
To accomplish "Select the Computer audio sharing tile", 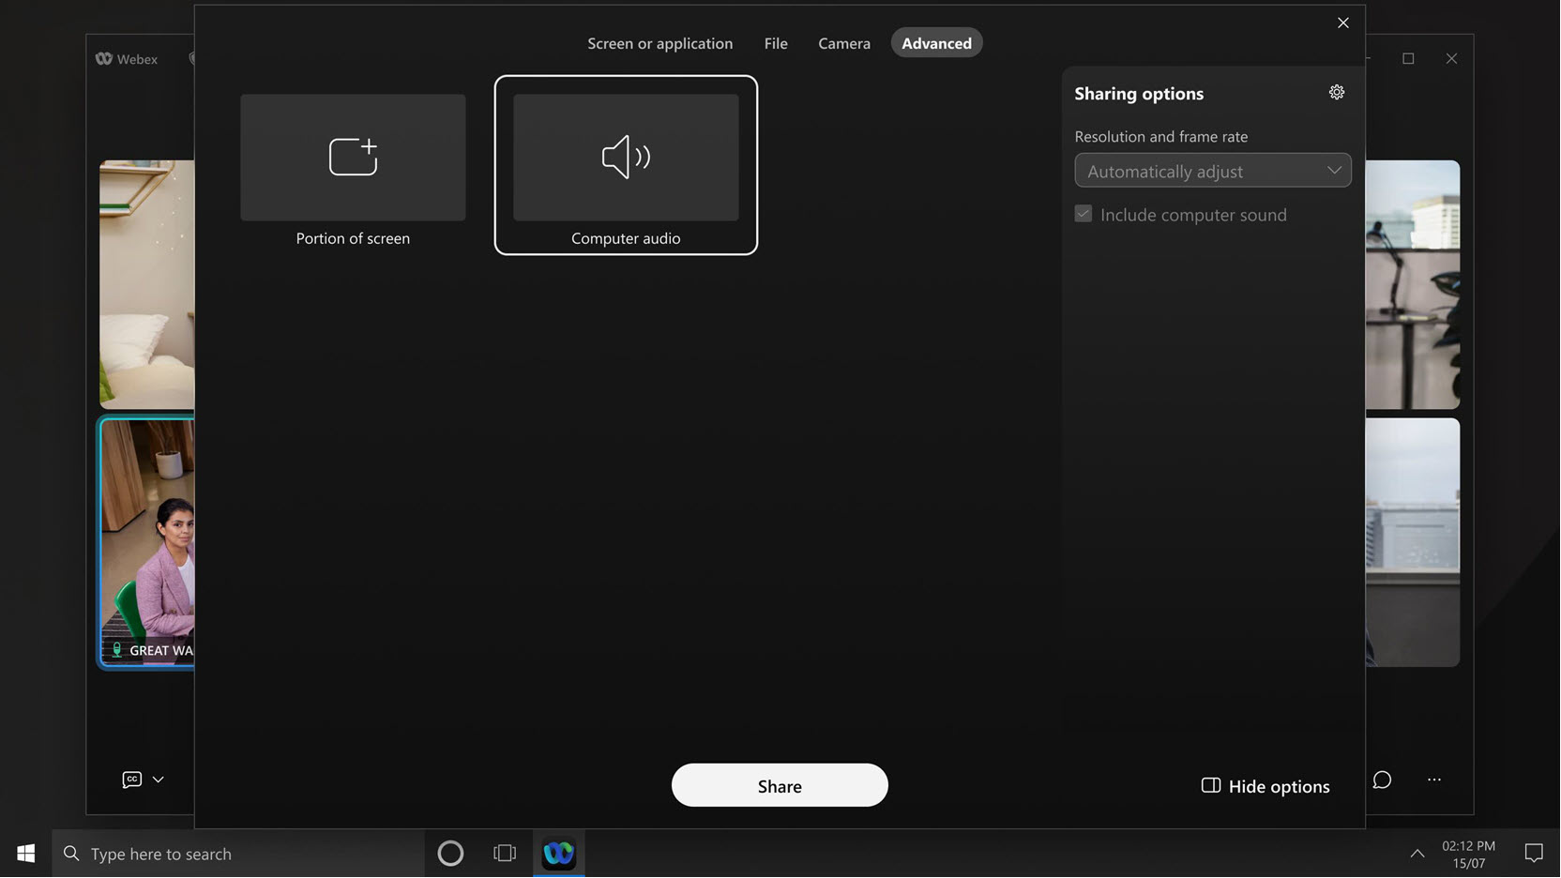I will 625,165.
